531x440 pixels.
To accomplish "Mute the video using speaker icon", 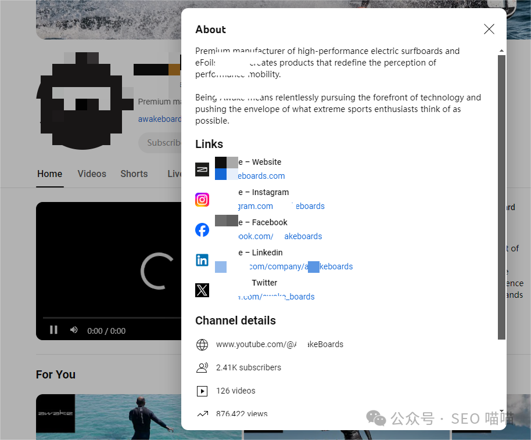I will click(x=74, y=330).
